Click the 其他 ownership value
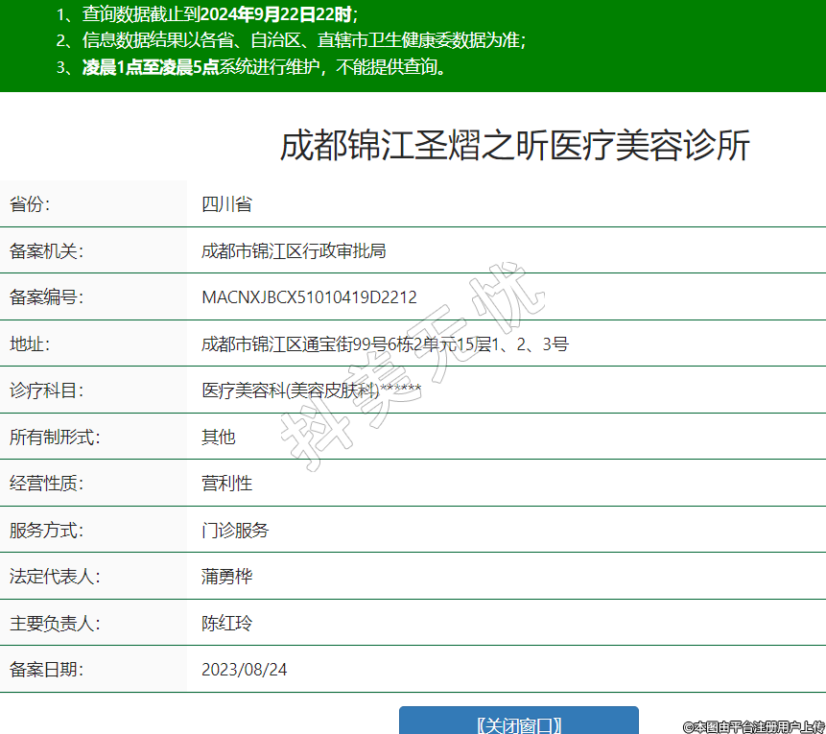Image resolution: width=826 pixels, height=734 pixels. pos(218,438)
